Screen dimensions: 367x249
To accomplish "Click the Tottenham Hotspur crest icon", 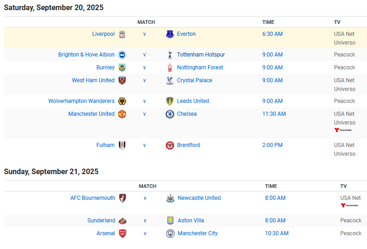I will point(170,55).
